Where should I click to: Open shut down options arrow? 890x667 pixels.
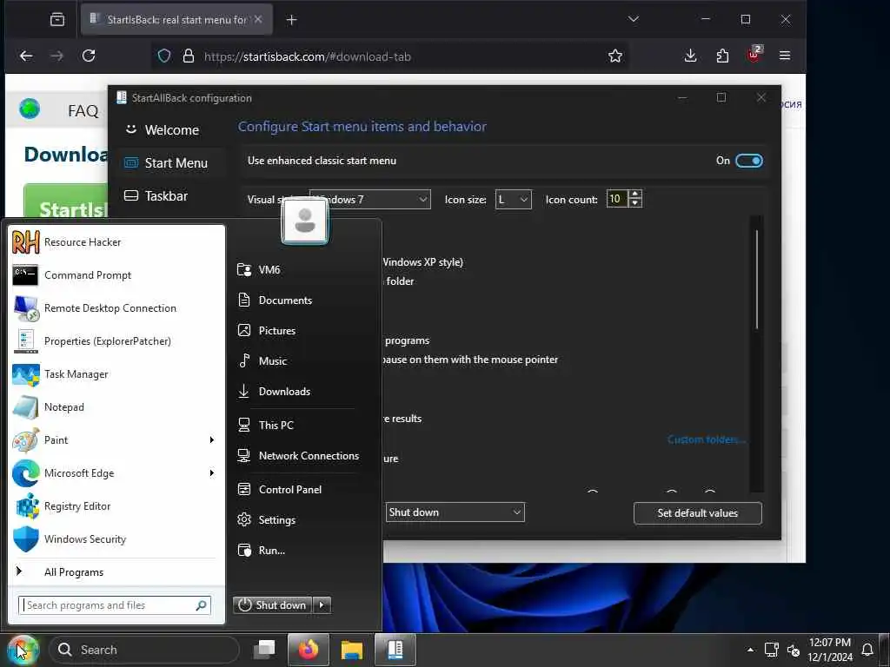point(322,605)
